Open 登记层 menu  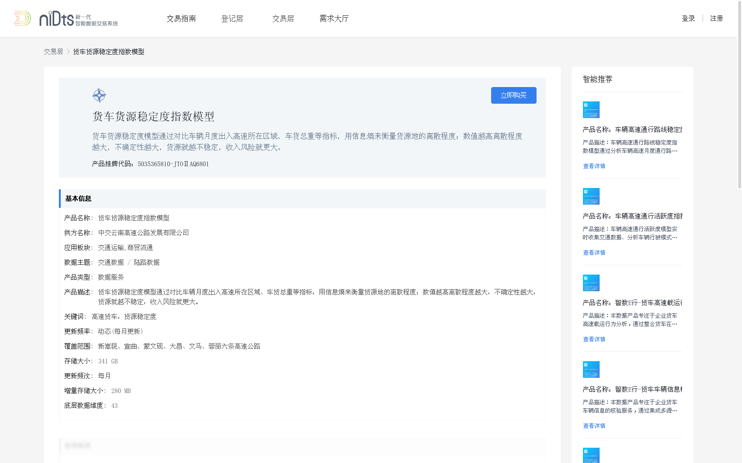point(232,19)
